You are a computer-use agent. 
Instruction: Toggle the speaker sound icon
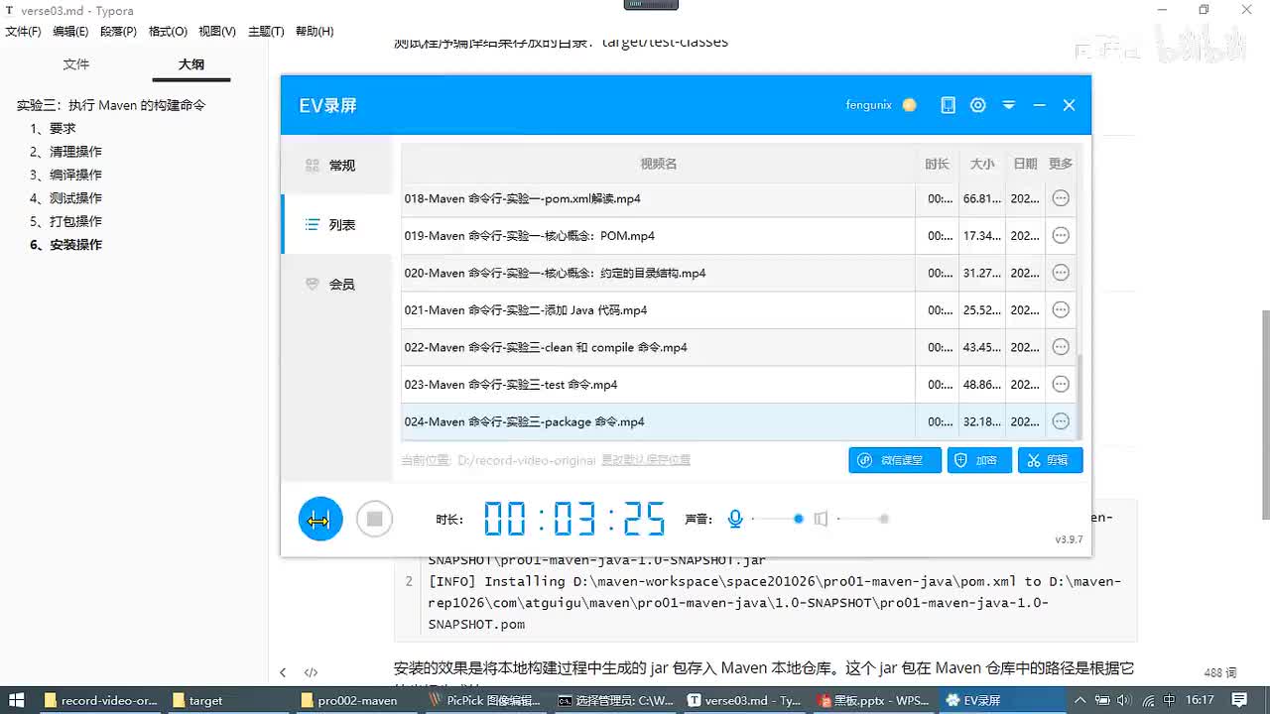[x=821, y=519]
